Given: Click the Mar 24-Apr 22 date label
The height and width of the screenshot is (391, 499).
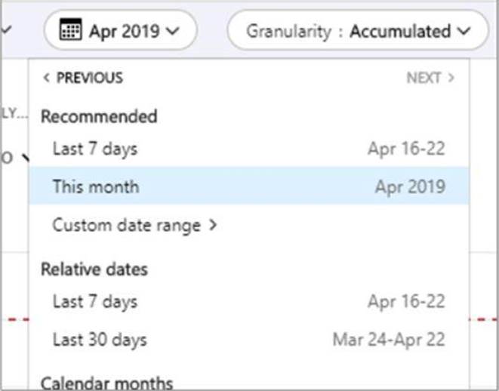Looking at the screenshot, I should (389, 340).
